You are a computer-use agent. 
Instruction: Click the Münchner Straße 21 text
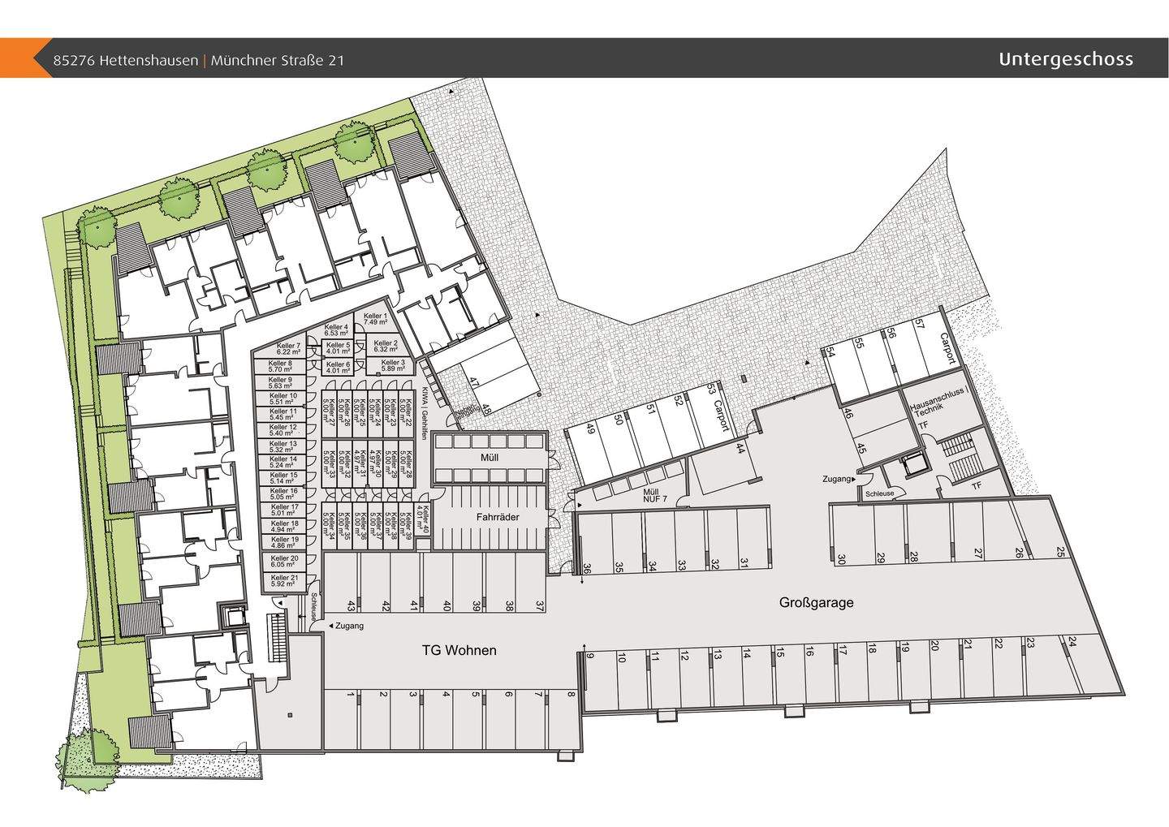[x=275, y=60]
